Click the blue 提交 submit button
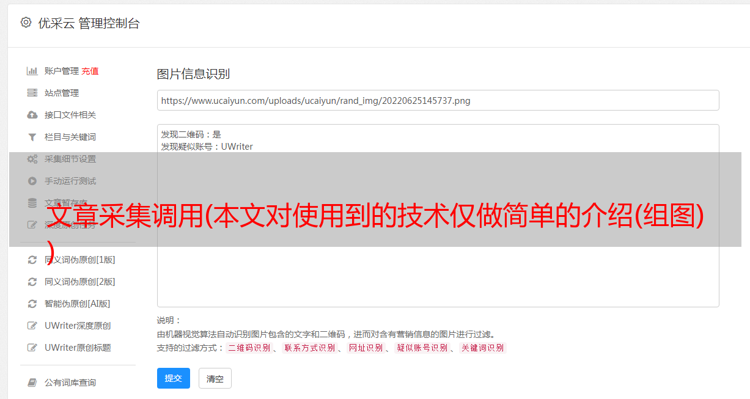The height and width of the screenshot is (399, 750). [174, 378]
